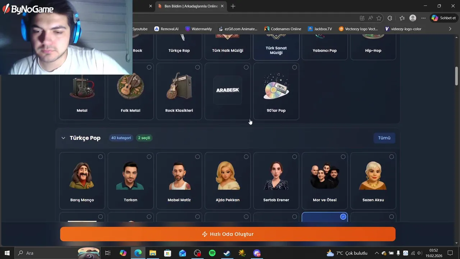Close the first browser tab
This screenshot has width=460, height=259.
(151, 6)
